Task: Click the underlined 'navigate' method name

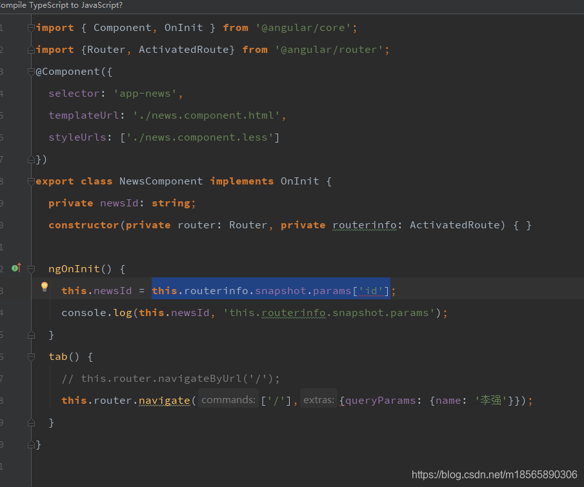Action: point(165,401)
